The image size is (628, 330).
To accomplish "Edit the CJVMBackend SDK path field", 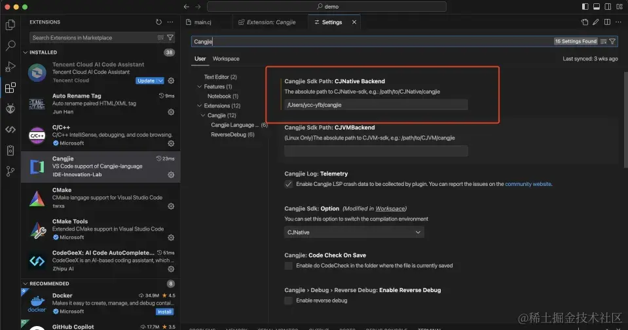I will point(376,151).
